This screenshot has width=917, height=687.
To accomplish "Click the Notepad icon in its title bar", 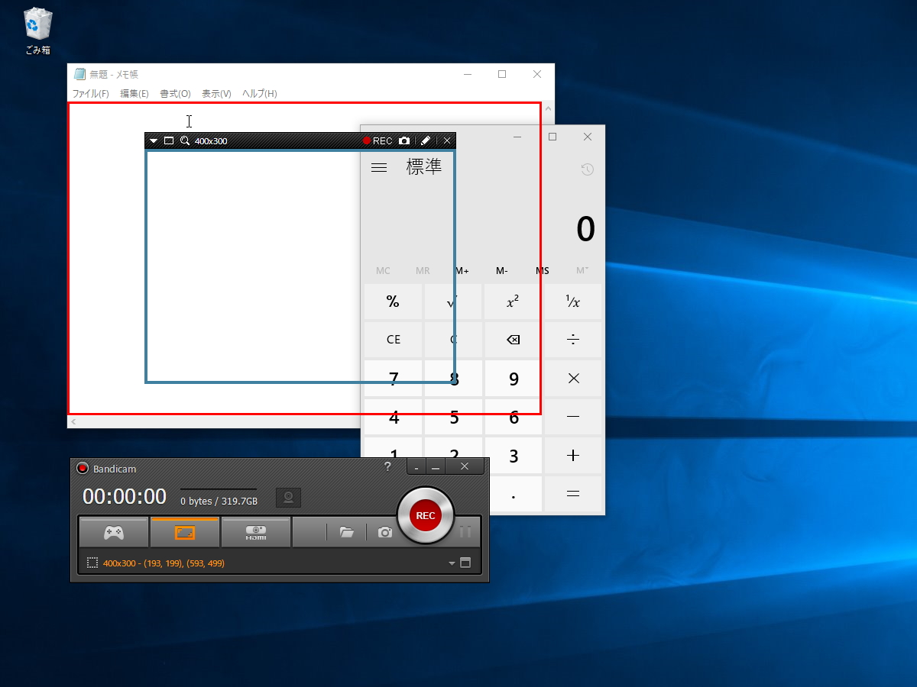I will pyautogui.click(x=79, y=74).
